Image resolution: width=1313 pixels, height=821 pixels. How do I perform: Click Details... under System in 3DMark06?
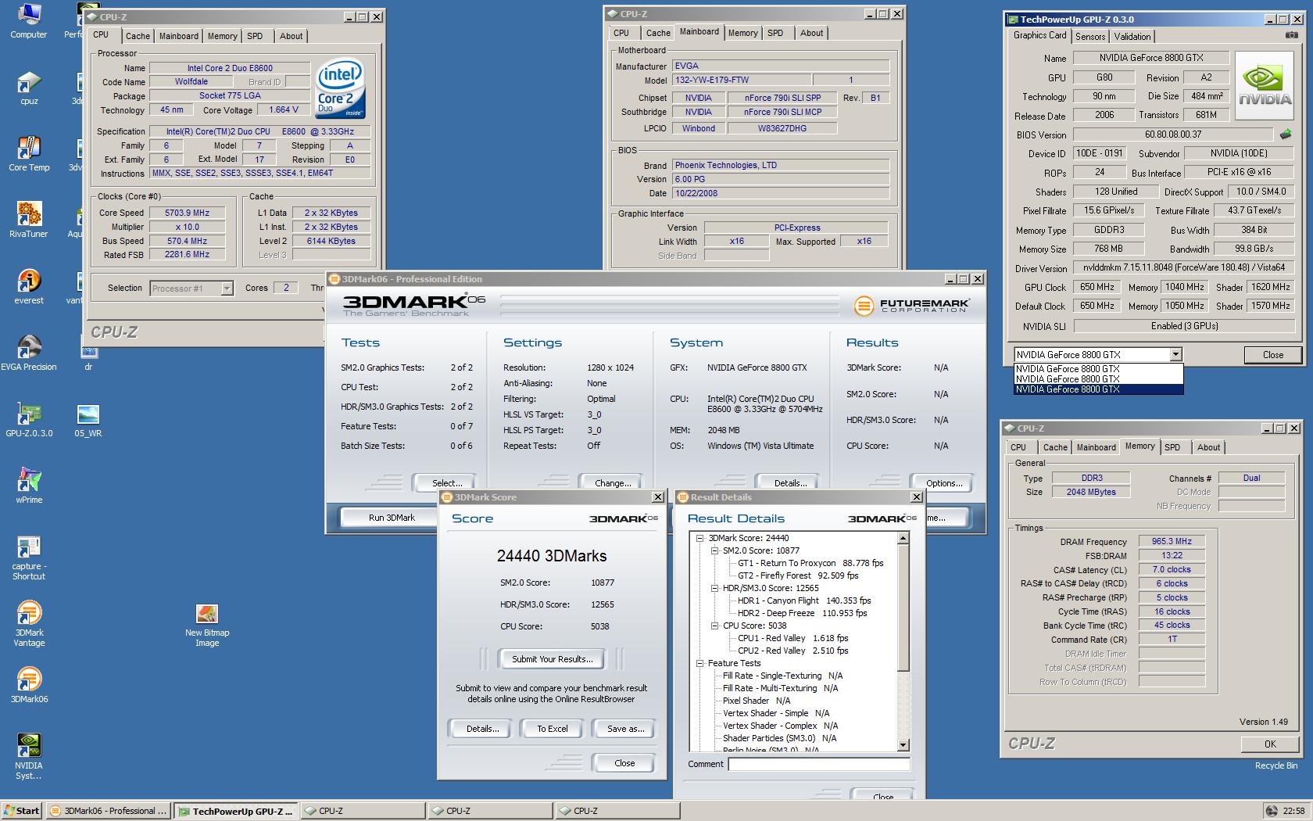(790, 483)
